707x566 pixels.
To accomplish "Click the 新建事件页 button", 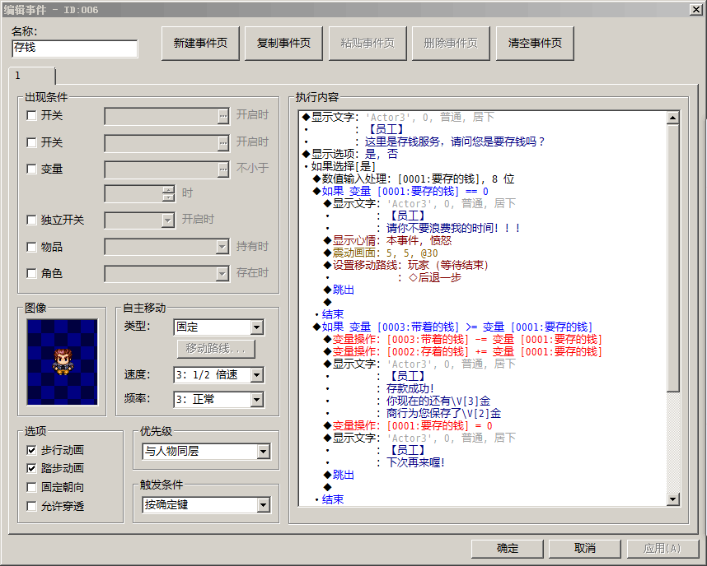I will [200, 44].
